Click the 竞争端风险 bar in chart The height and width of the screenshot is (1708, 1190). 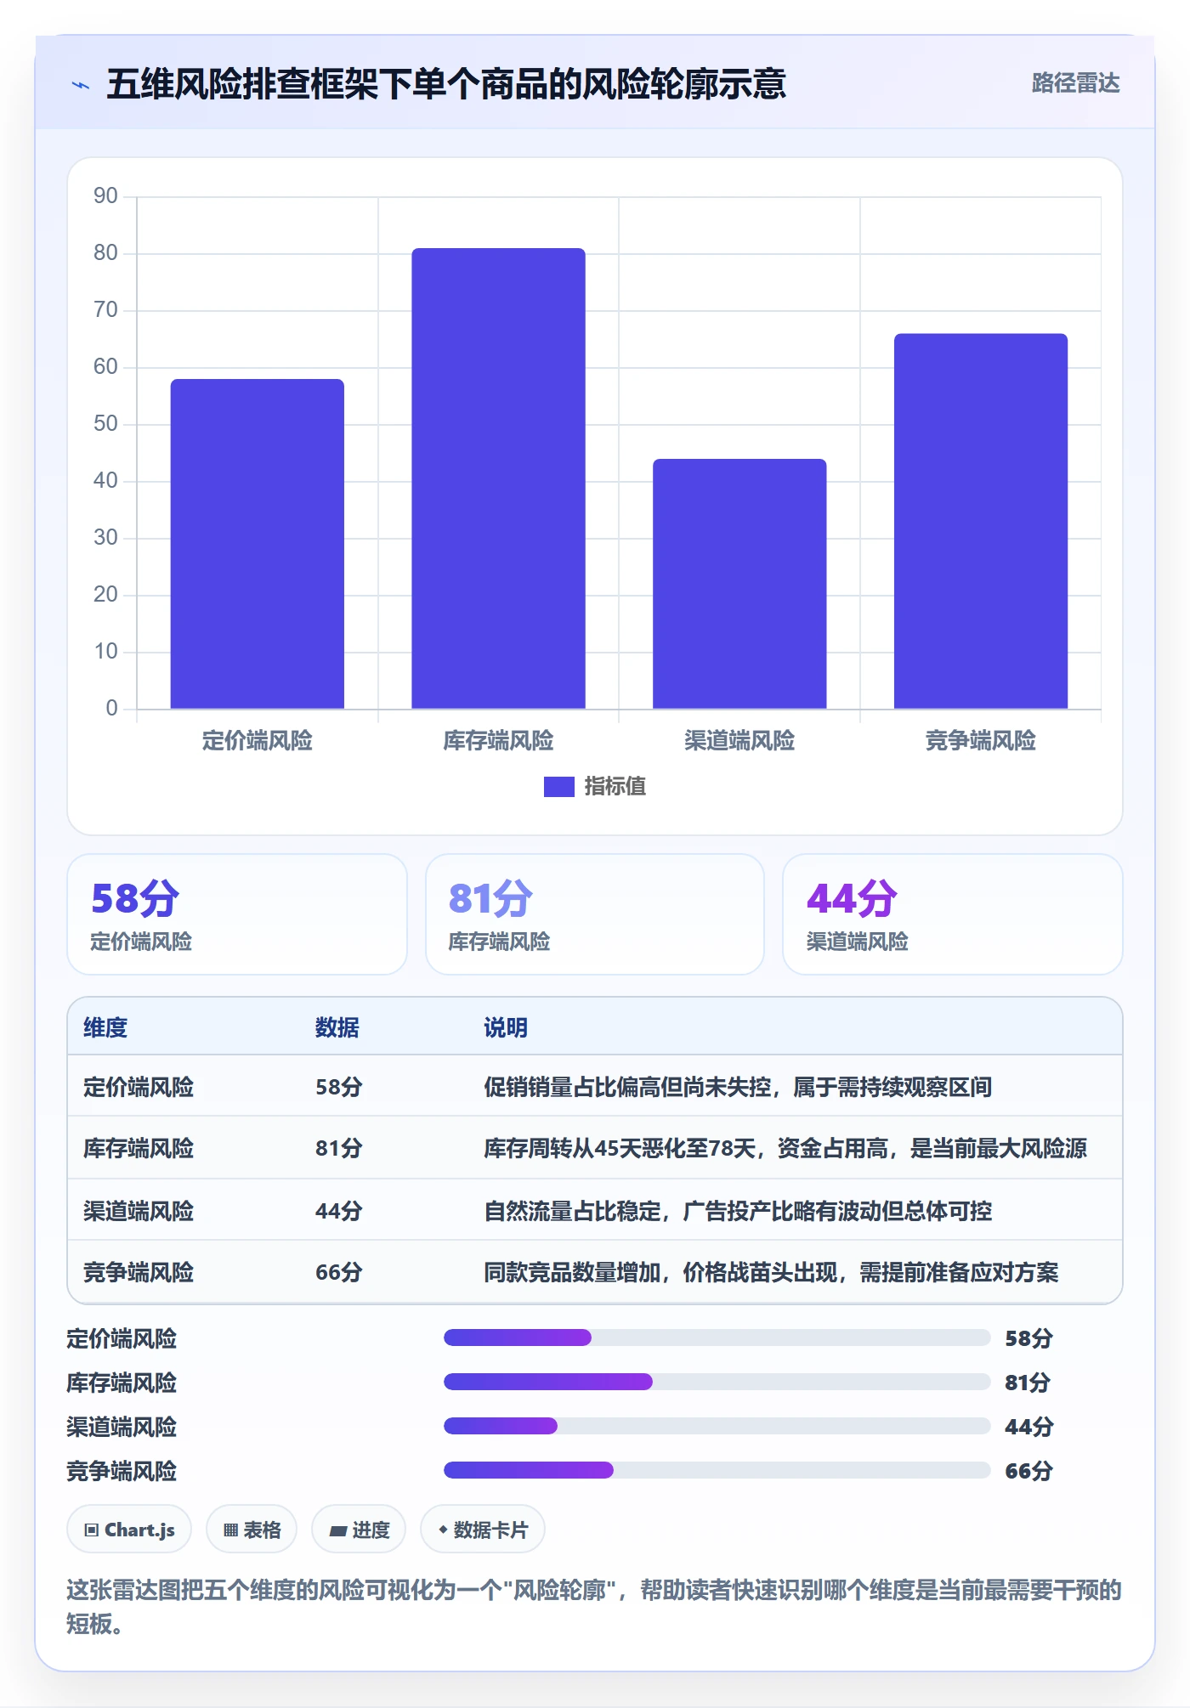981,521
